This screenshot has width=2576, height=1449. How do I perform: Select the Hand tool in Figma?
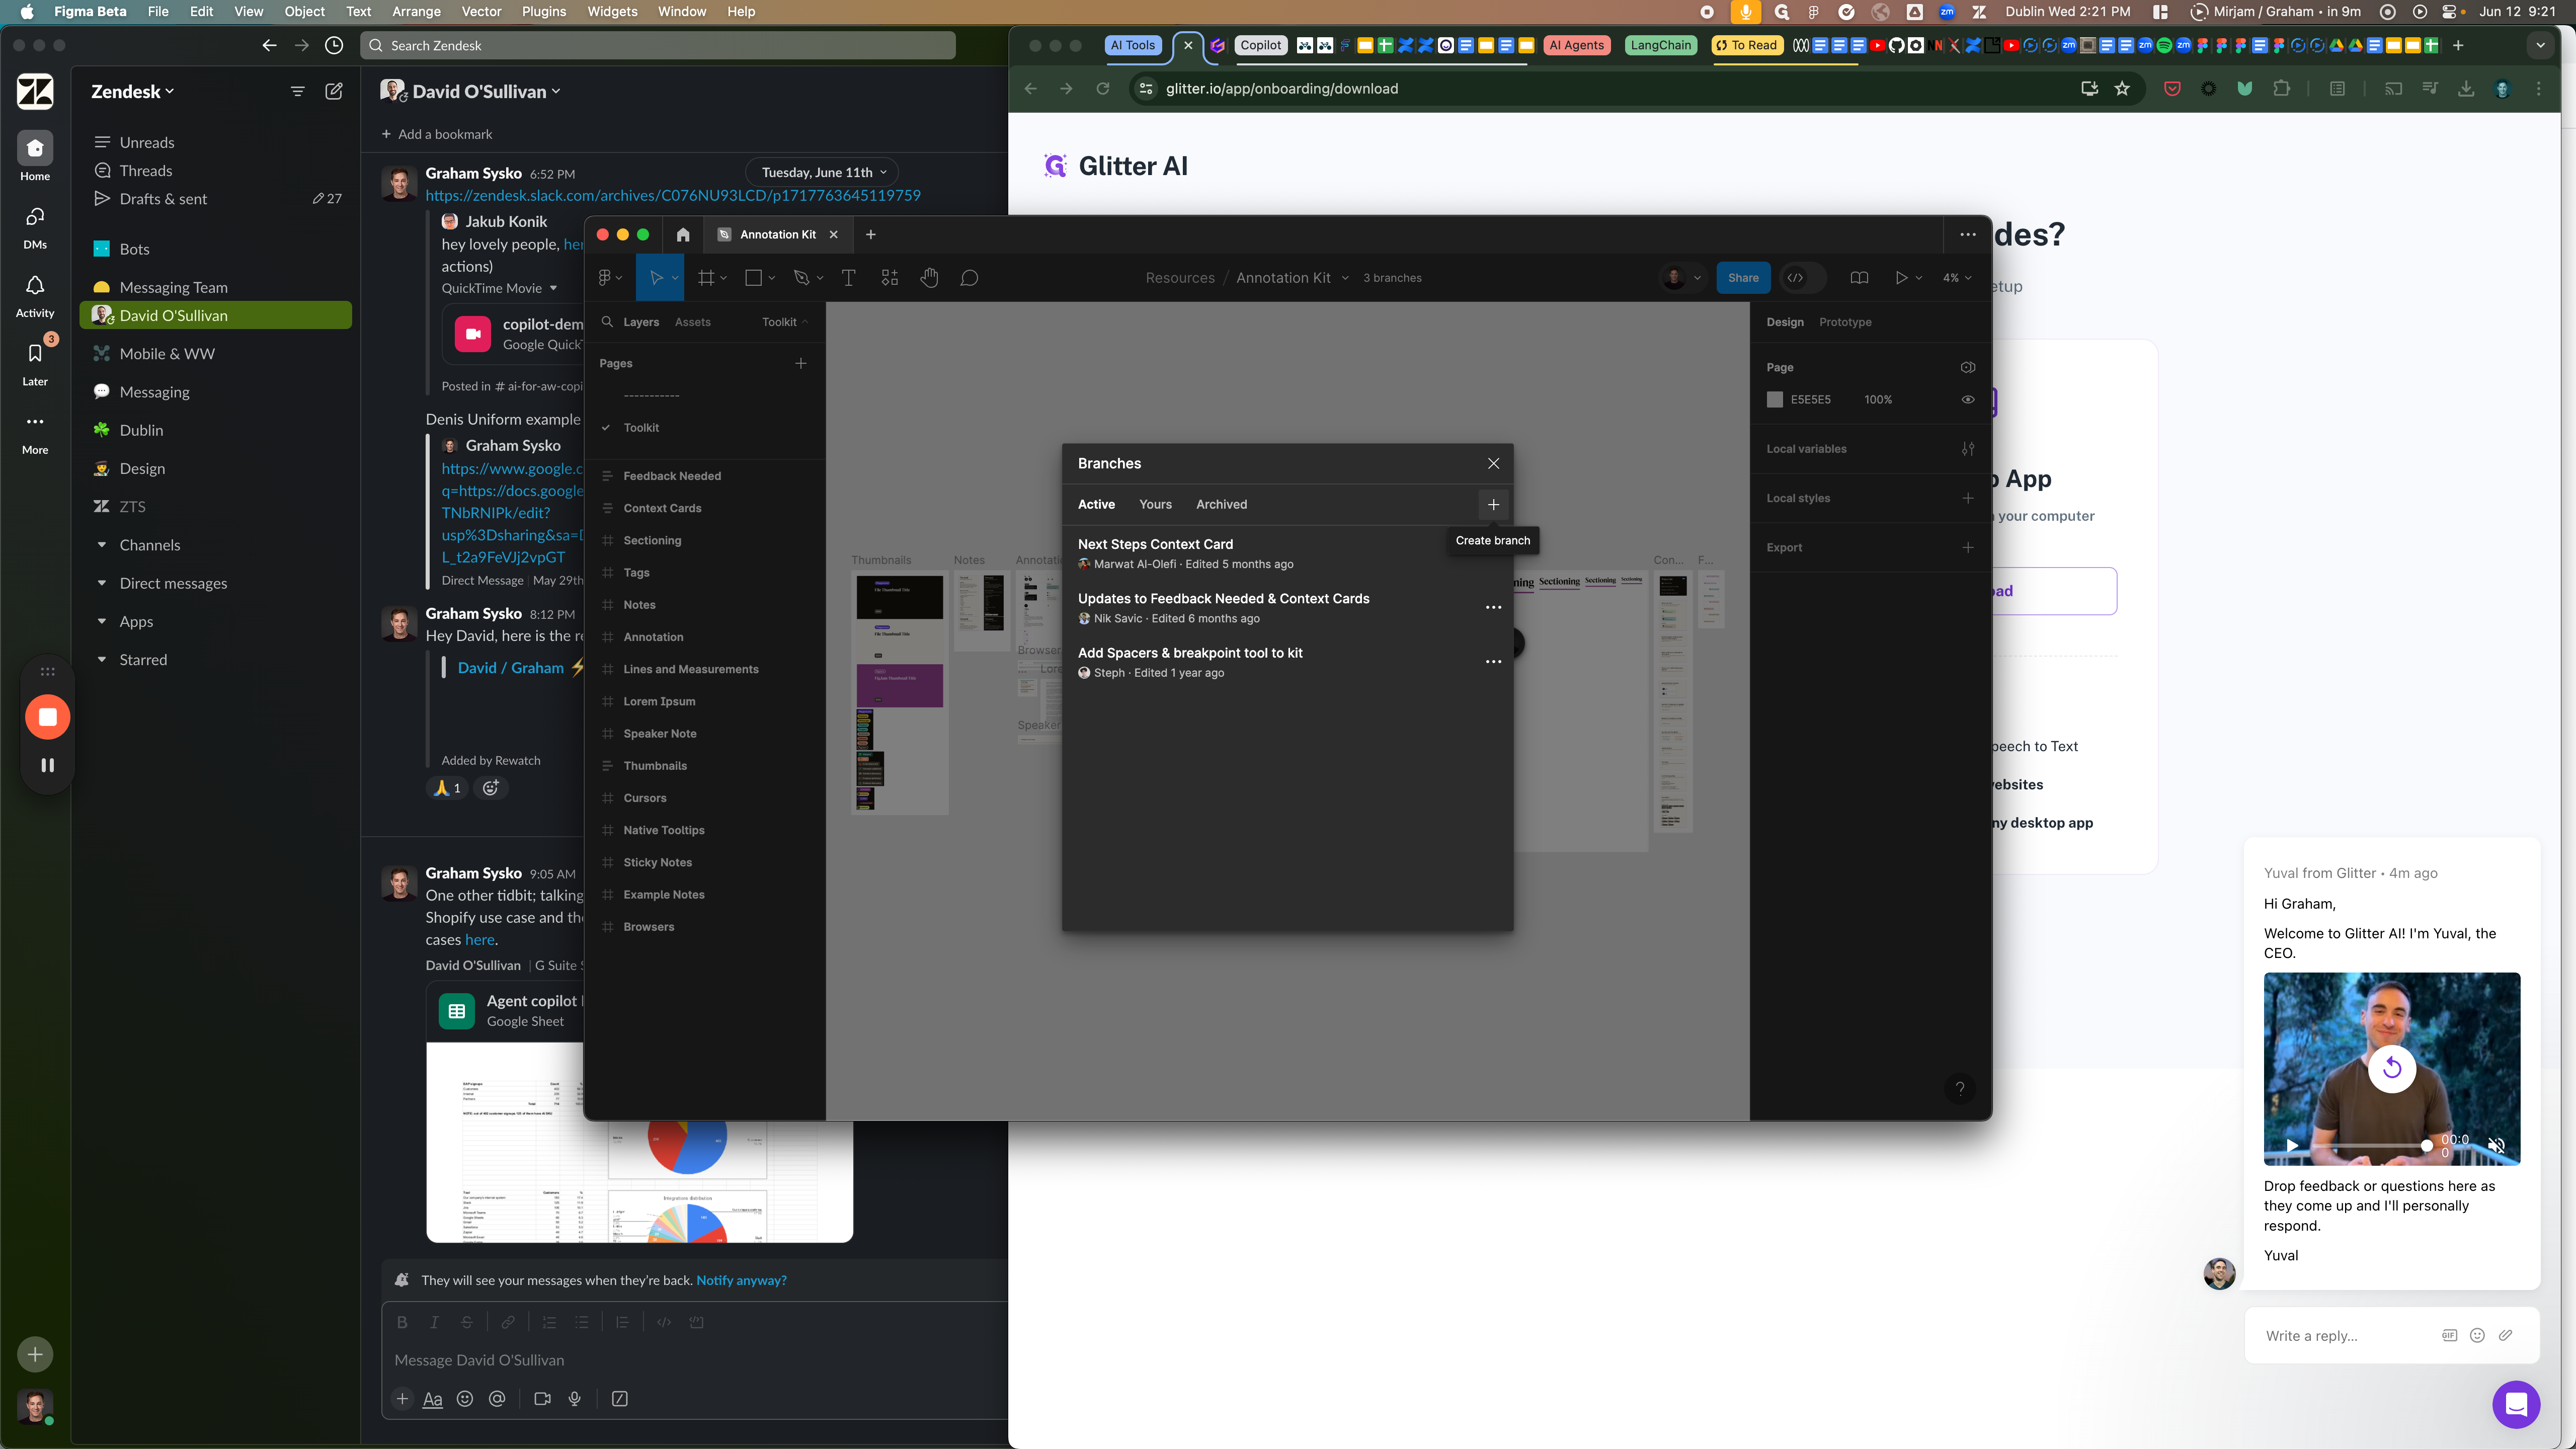tap(929, 278)
